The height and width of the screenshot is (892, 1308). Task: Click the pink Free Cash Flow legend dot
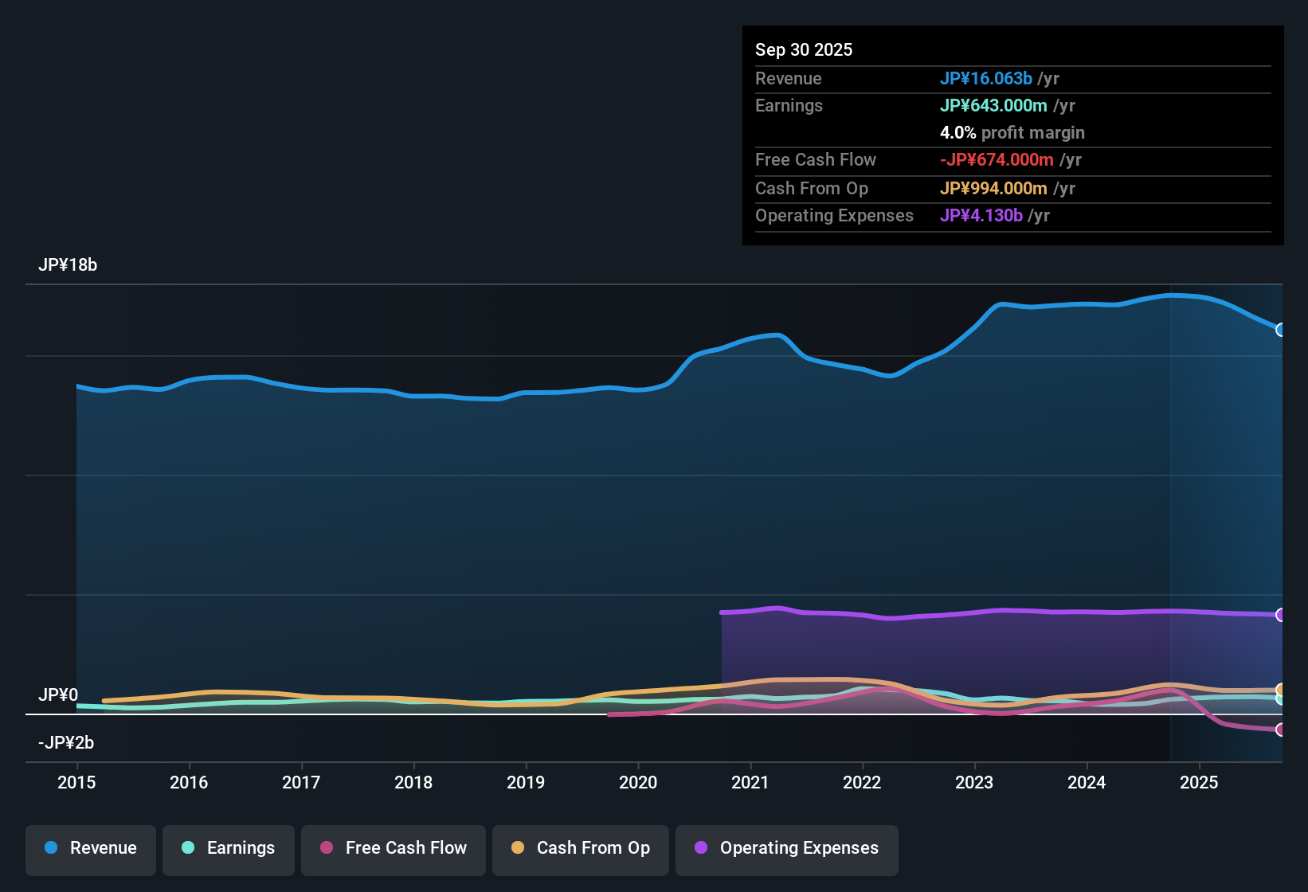point(327,848)
